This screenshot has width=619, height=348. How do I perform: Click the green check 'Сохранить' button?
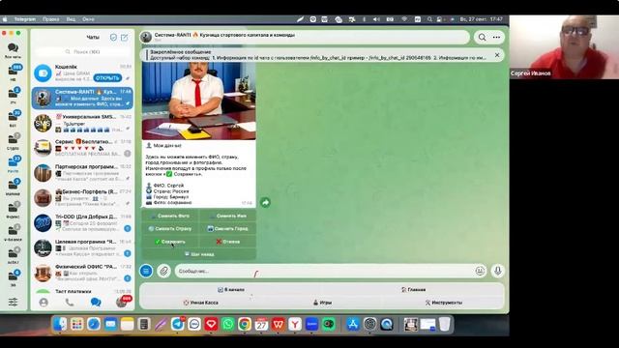coord(170,242)
